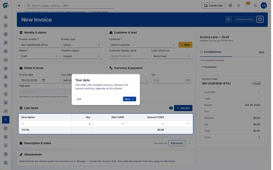The height and width of the screenshot is (170, 273).
Task: Click the Create invoice button
Action: pos(244,20)
